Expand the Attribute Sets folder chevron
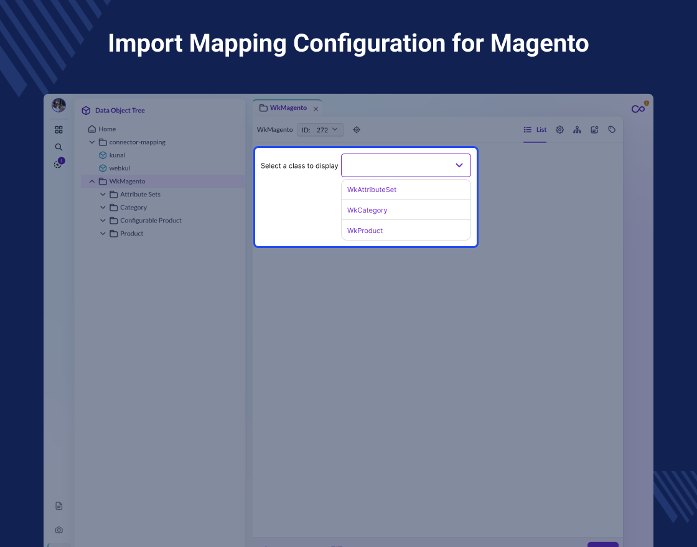This screenshot has height=547, width=697. pyautogui.click(x=103, y=195)
